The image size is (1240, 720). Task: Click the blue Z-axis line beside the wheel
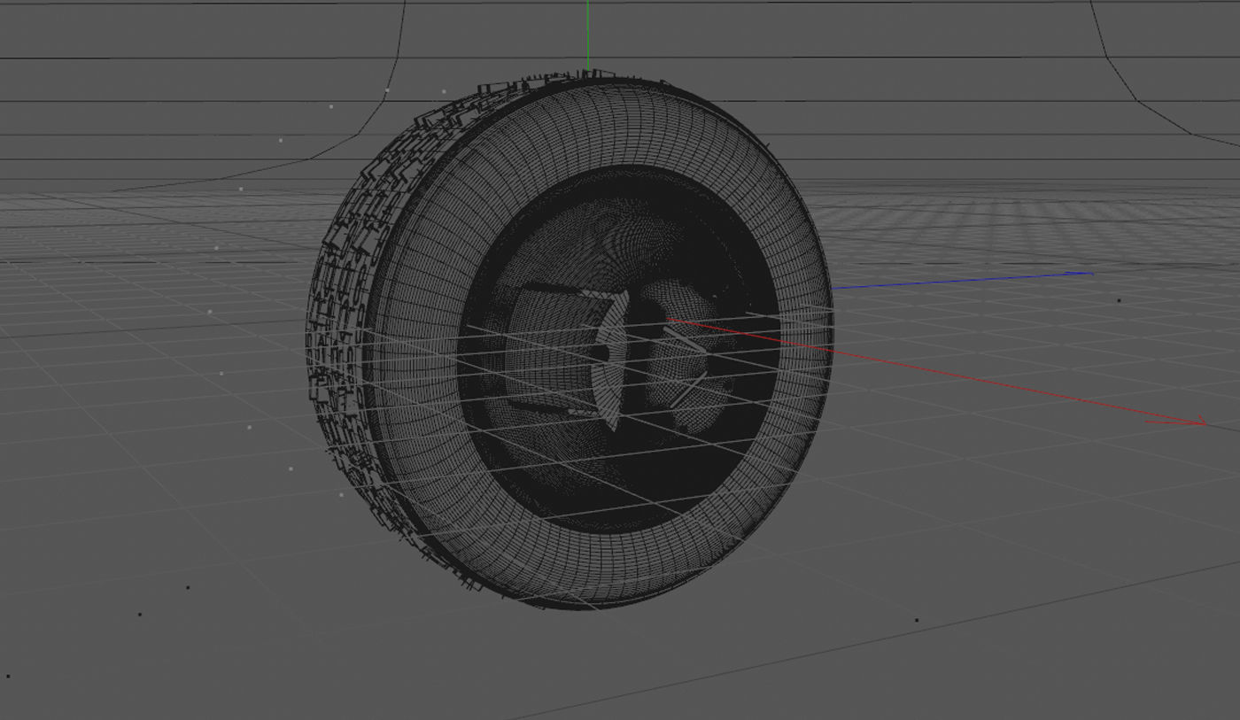click(x=961, y=280)
